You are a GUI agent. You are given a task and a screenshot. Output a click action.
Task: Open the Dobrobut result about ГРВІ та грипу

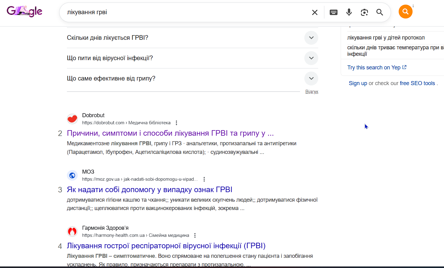(x=170, y=133)
